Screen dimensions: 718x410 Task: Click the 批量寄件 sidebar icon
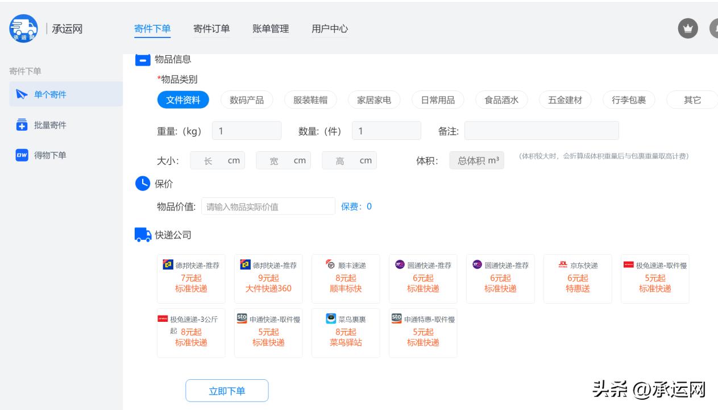23,125
